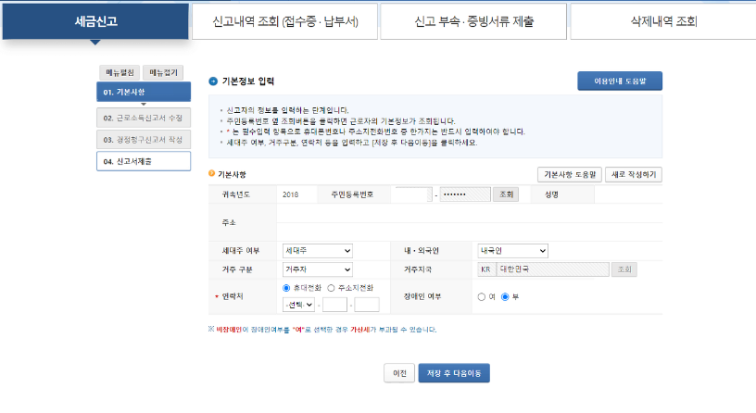This screenshot has width=756, height=413.
Task: Click 기본사항 도움말 button
Action: click(570, 174)
